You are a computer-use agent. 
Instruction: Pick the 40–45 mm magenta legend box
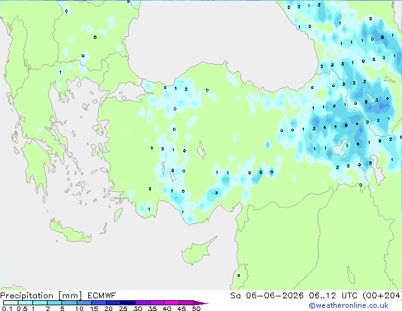pyautogui.click(x=172, y=303)
